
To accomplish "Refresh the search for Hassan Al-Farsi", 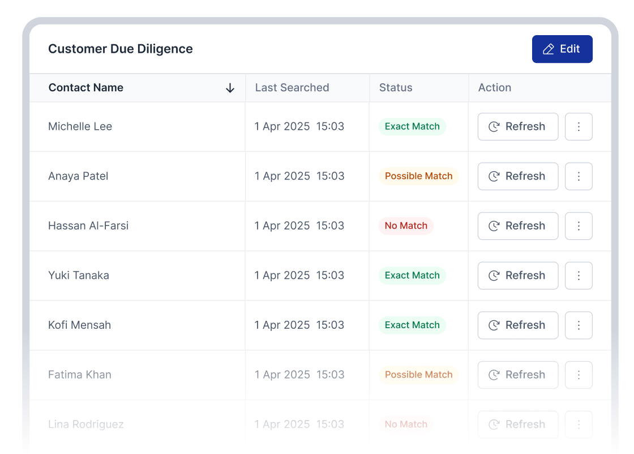I will pyautogui.click(x=517, y=226).
